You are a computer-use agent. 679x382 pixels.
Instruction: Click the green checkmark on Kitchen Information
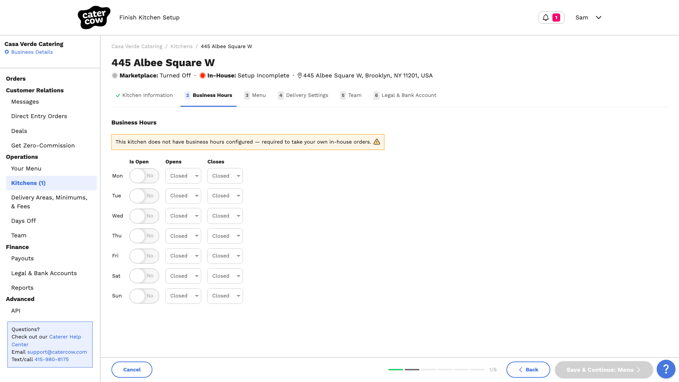point(118,95)
